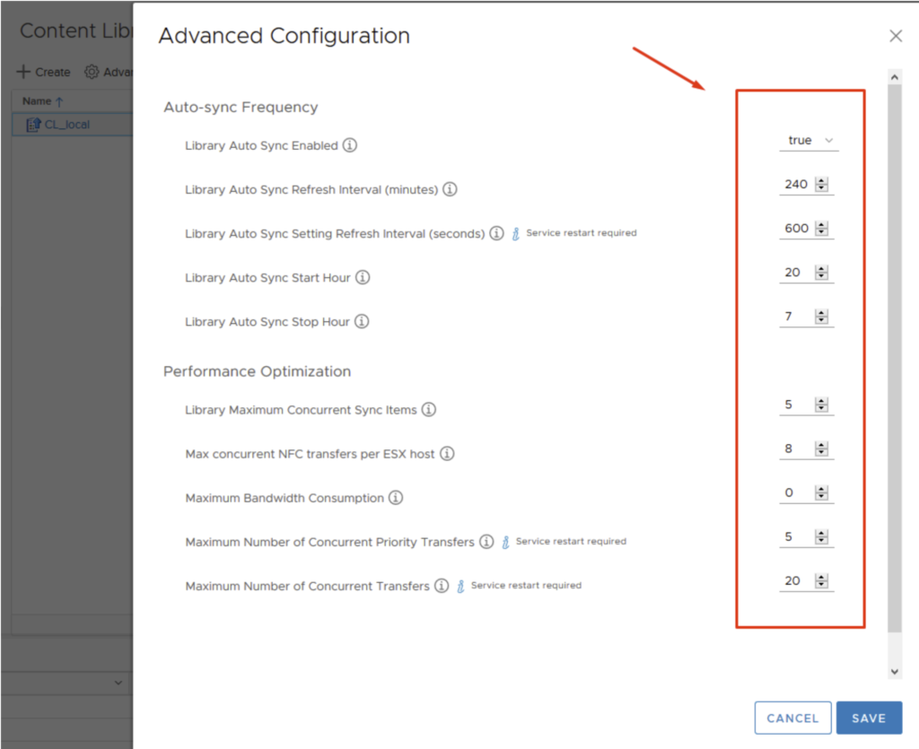Click the dialog scrollbar down arrow
This screenshot has height=749, width=919.
(x=895, y=672)
